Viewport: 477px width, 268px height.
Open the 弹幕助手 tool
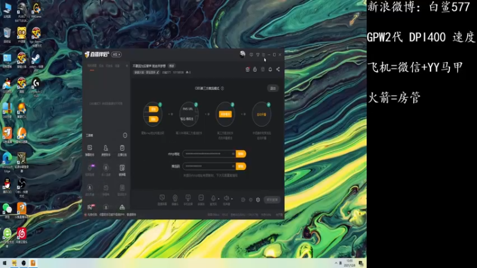(x=90, y=150)
